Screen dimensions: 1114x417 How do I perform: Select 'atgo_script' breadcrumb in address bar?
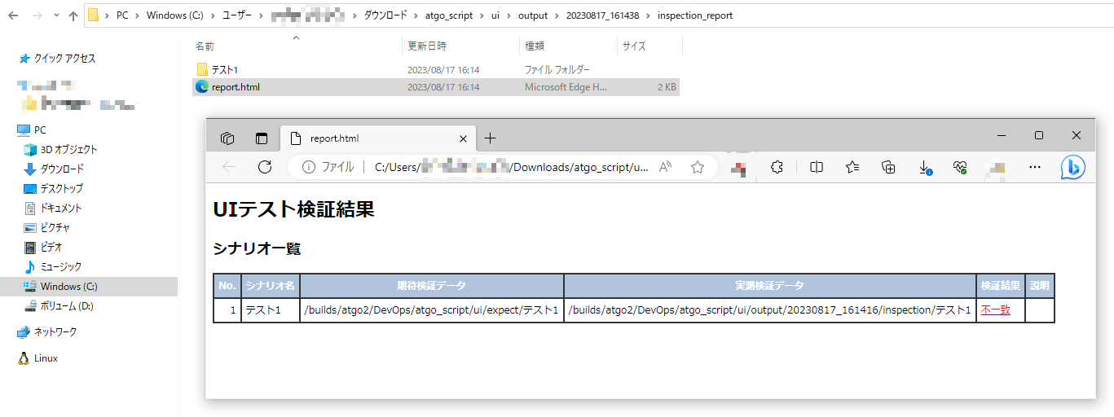click(x=448, y=15)
